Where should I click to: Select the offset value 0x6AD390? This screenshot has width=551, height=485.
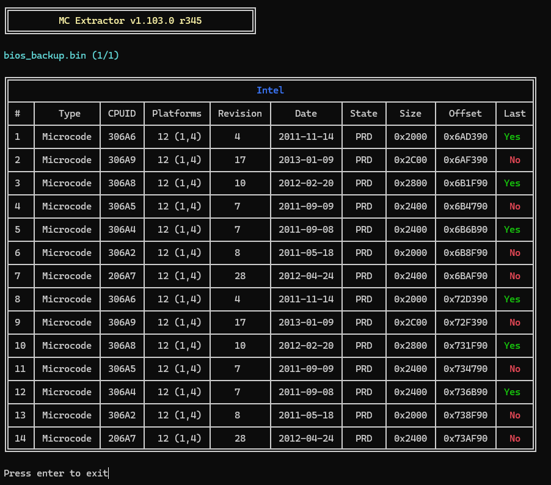click(x=465, y=137)
